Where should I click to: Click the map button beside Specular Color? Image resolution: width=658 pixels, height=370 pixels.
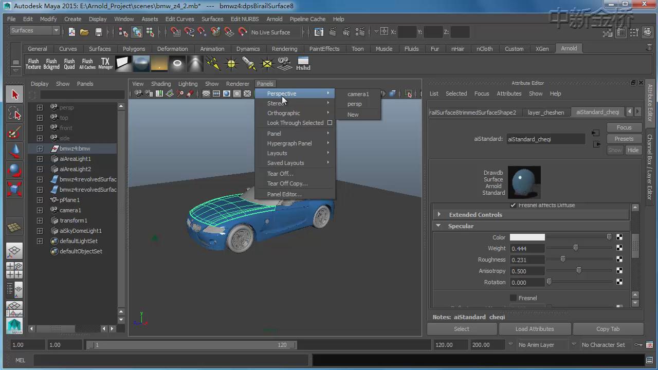pyautogui.click(x=619, y=237)
